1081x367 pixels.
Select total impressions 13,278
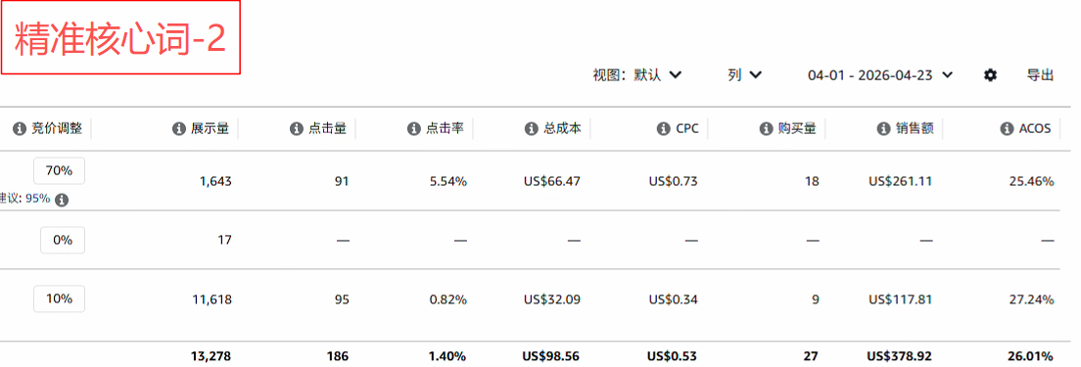[211, 356]
